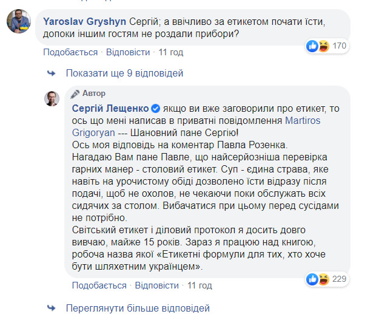
Task: Reply to Лещенко's comment via Відповісти
Action: tap(158, 285)
